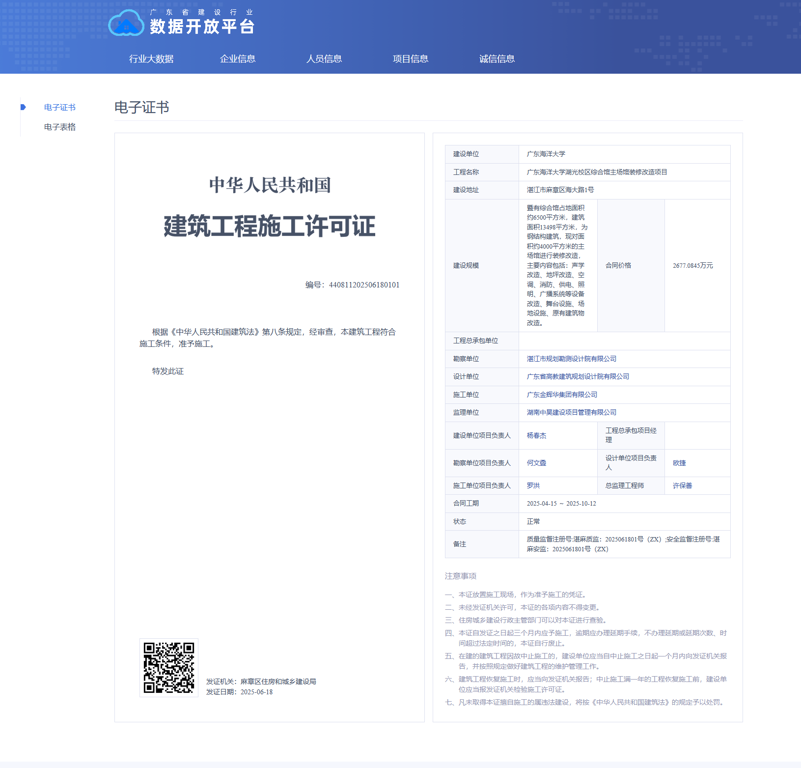Open 湛江市规划勘测设计院有限公司 survey unit
Screen dimensions: 801x768
click(571, 359)
